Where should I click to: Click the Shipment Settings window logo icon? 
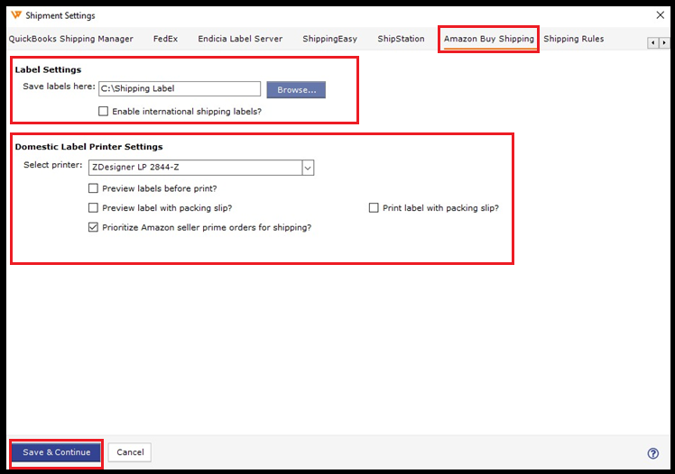tap(16, 15)
